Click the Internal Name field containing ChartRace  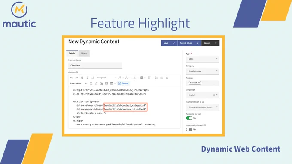pos(95,65)
